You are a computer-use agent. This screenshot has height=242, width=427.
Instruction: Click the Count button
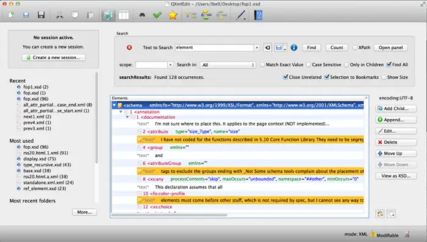pos(337,48)
